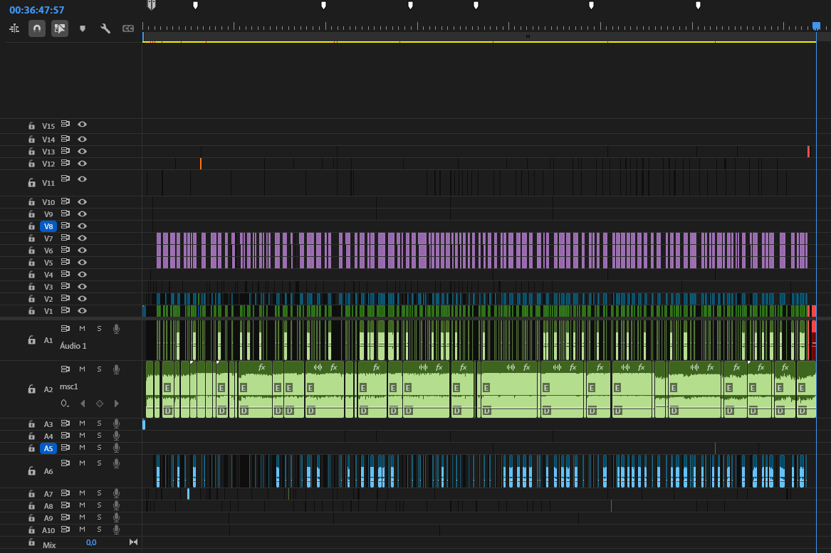This screenshot has width=831, height=553.
Task: Click the Mix volume value 0,0
Action: [x=91, y=542]
